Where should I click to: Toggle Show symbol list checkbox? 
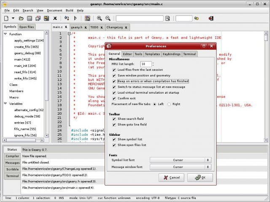pyautogui.click(x=114, y=139)
